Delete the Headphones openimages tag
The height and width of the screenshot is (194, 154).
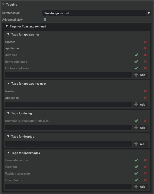click(145, 180)
